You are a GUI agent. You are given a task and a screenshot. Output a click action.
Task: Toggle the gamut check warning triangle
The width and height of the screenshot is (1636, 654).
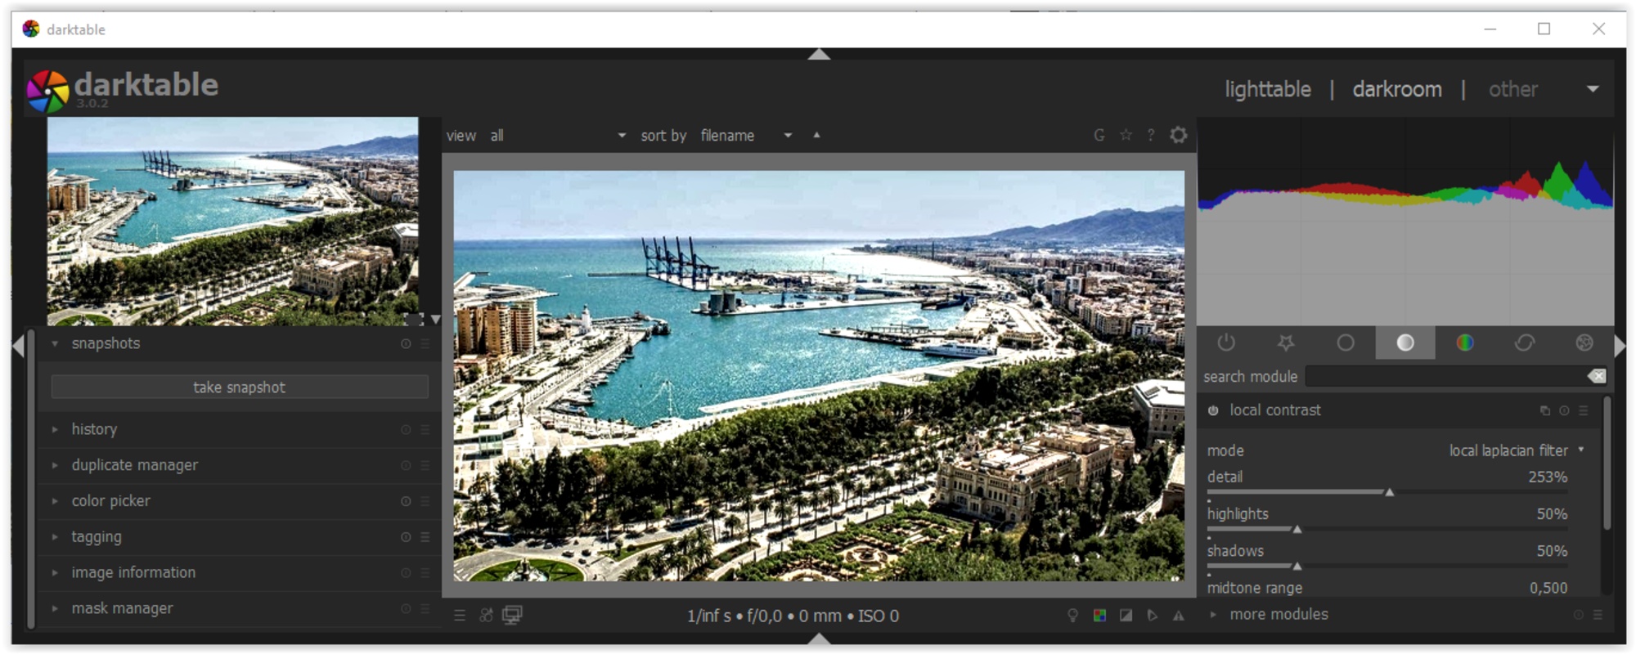coord(1178,616)
